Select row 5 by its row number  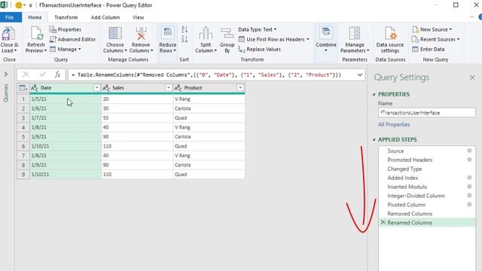pos(23,137)
